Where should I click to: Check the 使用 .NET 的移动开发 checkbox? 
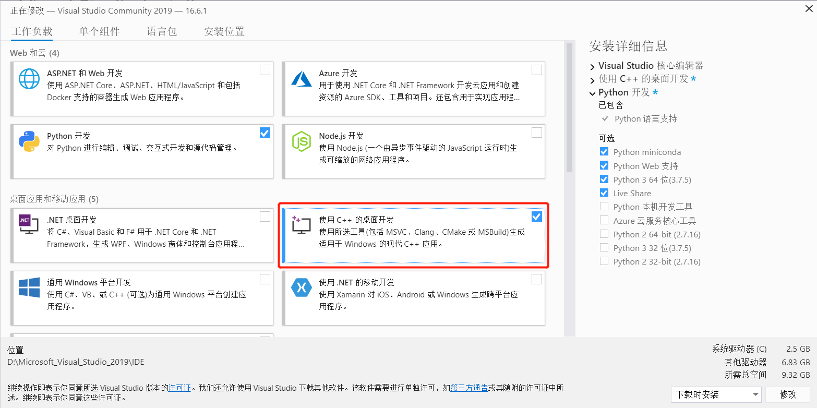click(537, 279)
